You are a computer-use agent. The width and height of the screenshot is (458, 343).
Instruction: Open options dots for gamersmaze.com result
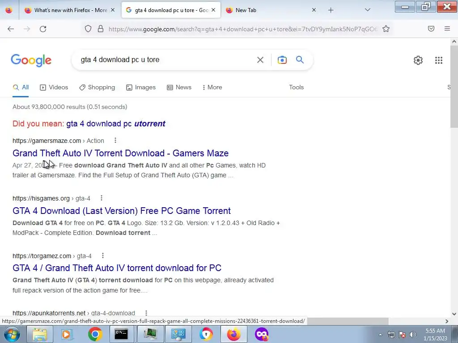coord(115,141)
